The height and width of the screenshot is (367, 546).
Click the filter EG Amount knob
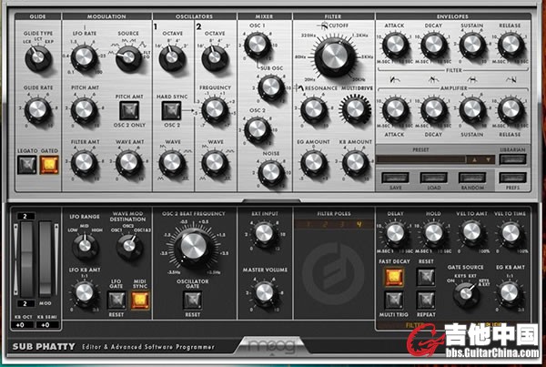coord(314,163)
